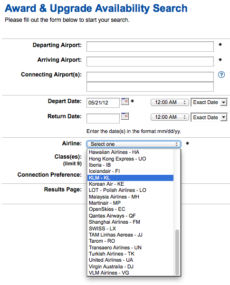Select VLM Airlines - VG
Screen dimensions: 230x285
[130, 273]
